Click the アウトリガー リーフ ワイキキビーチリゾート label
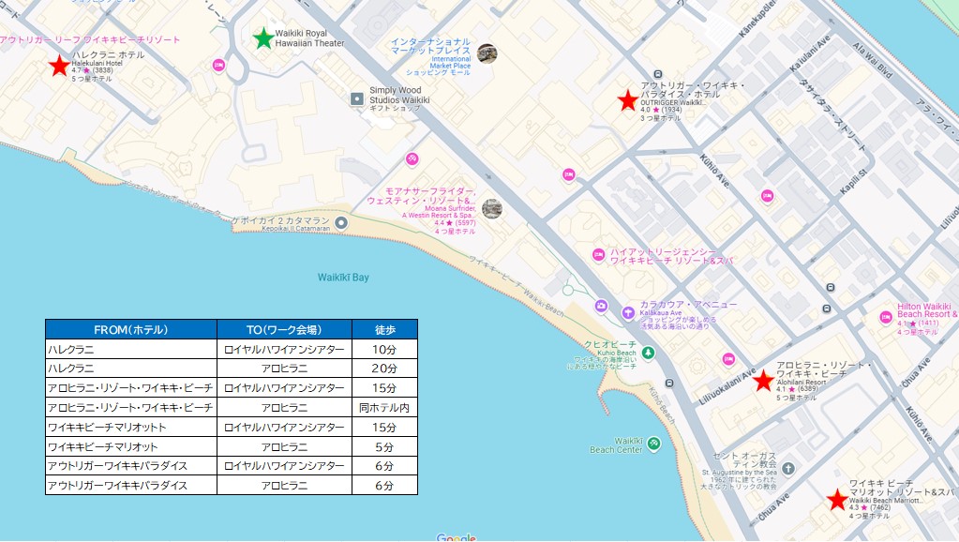The width and height of the screenshot is (959, 542). pyautogui.click(x=90, y=39)
